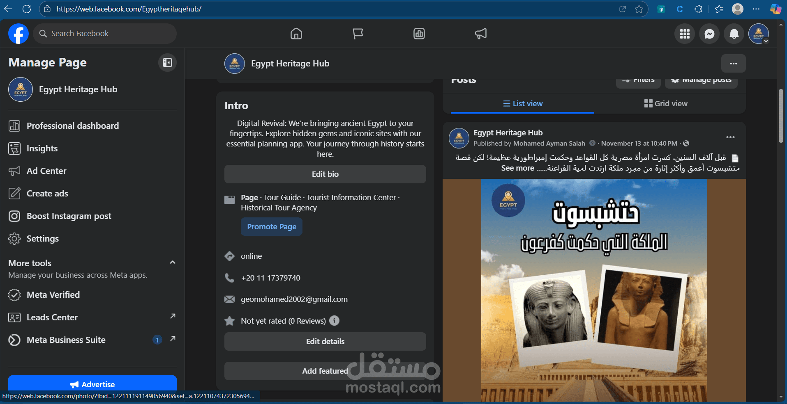Viewport: 787px width, 404px height.
Task: Open Messenger chats
Action: [x=709, y=34]
